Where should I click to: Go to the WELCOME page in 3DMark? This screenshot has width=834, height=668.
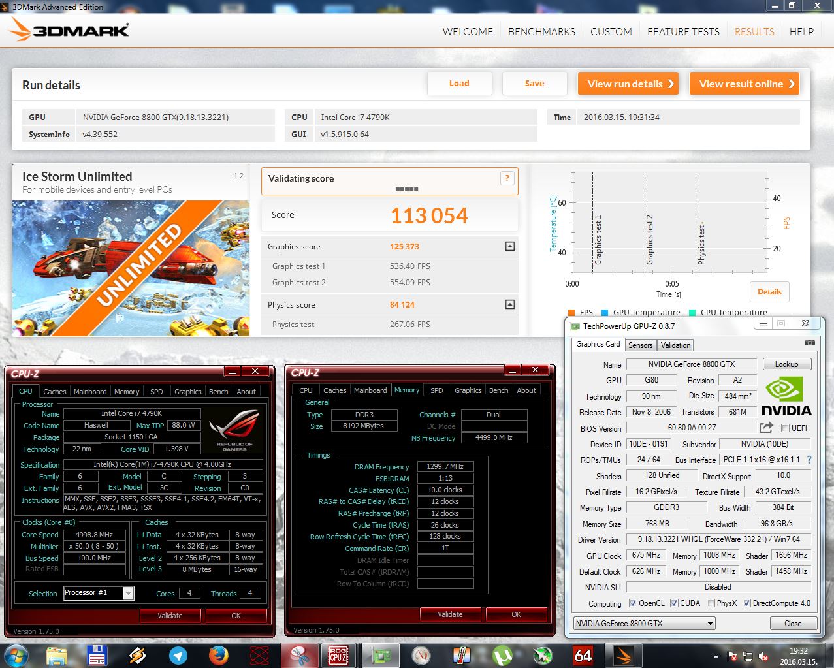click(x=468, y=31)
